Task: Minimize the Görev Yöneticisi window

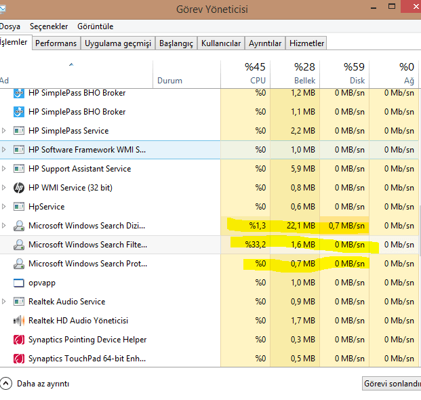Action: [x=374, y=8]
